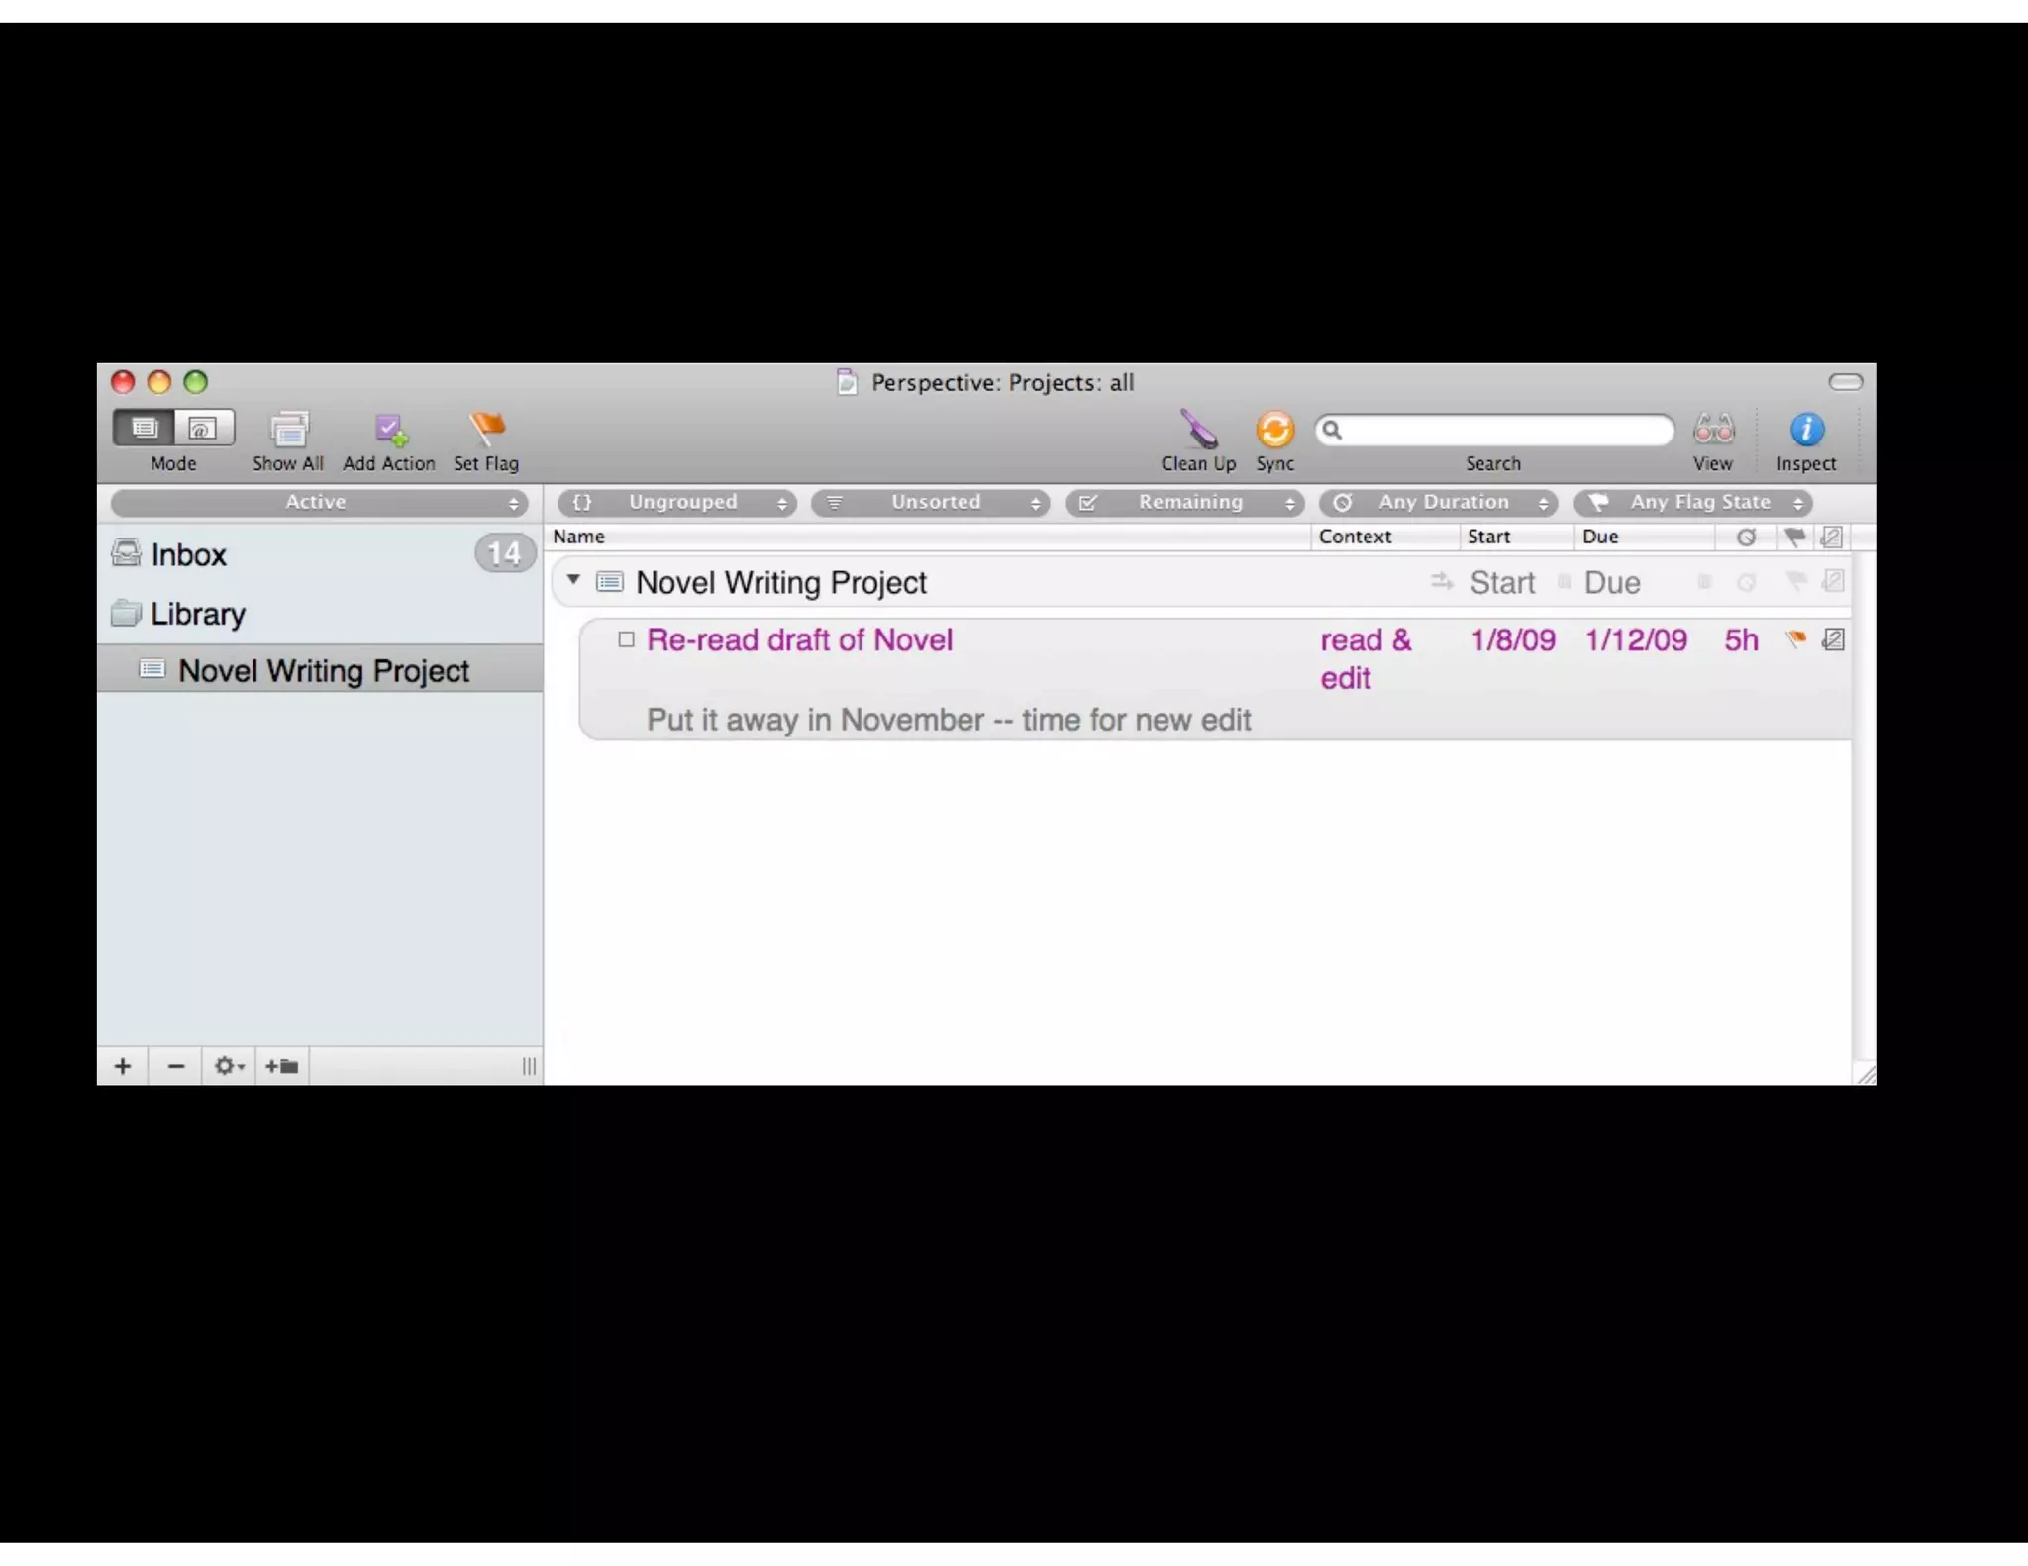Switch to Context mode view
The image size is (2028, 1566).
(204, 428)
